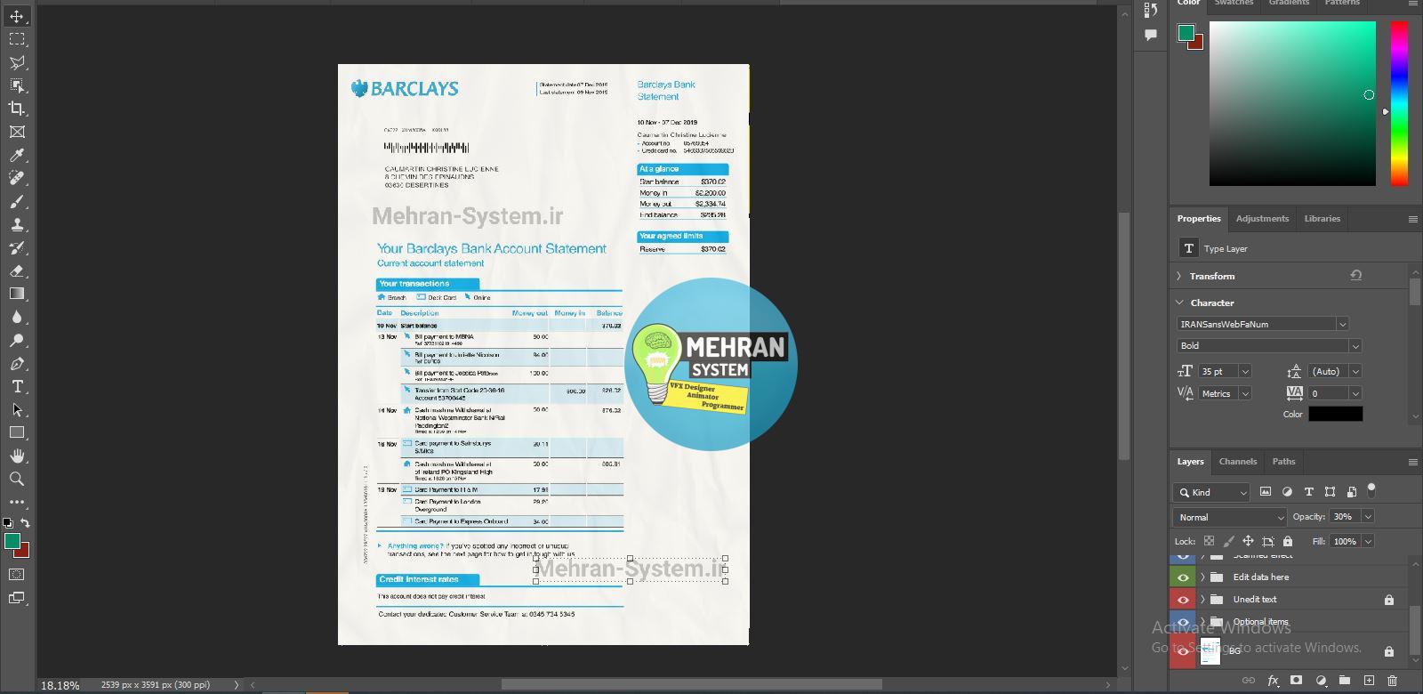Toggle Quick Mask mode
This screenshot has height=694, width=1423.
(17, 575)
